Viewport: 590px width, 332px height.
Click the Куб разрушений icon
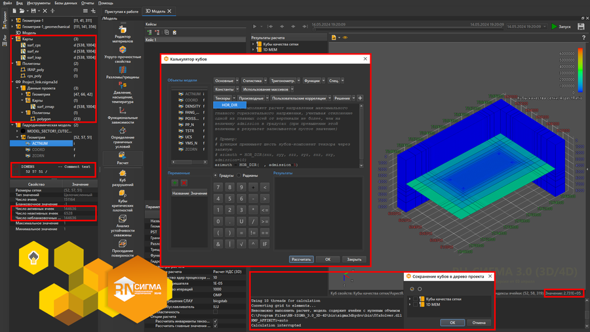pos(123,178)
